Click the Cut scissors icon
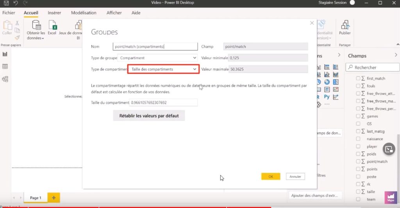The width and height of the screenshot is (400, 208). 17,23
